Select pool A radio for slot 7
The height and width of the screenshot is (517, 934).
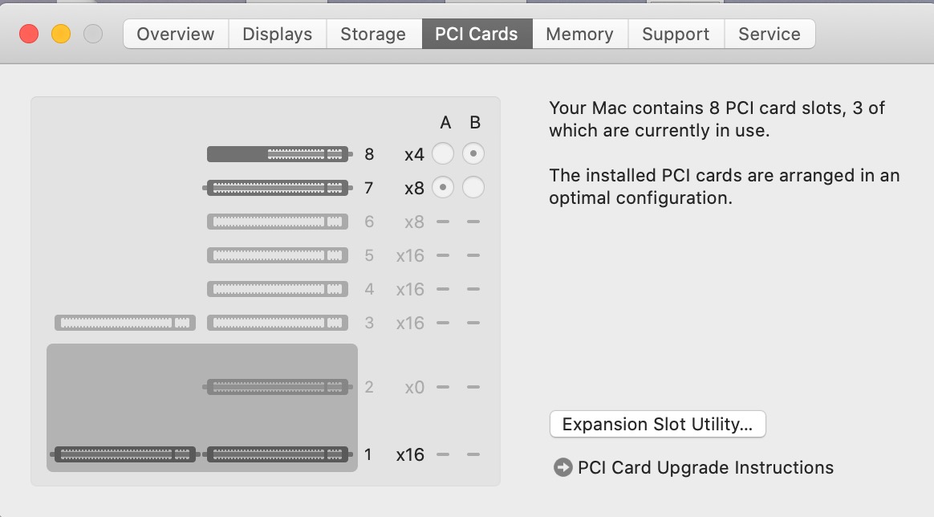point(443,188)
